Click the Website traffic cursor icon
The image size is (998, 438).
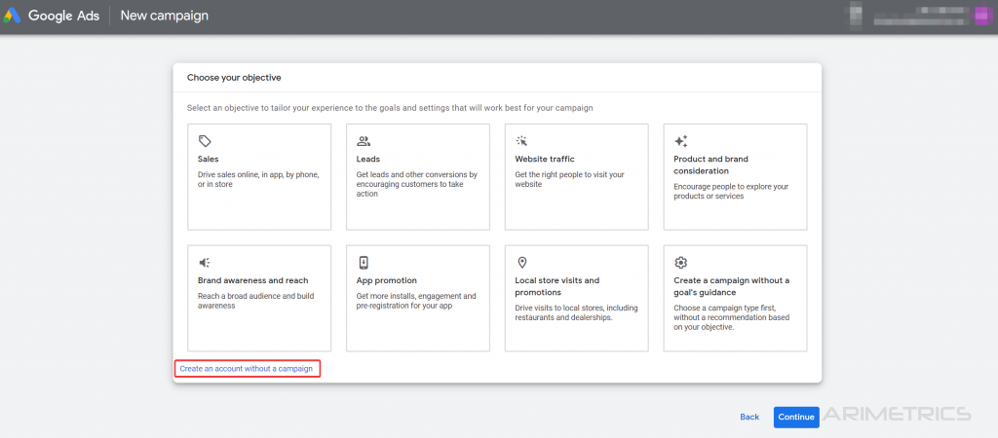point(522,141)
